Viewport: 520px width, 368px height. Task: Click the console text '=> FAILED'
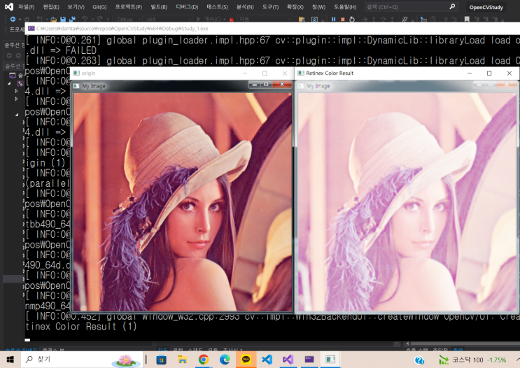pyautogui.click(x=73, y=50)
